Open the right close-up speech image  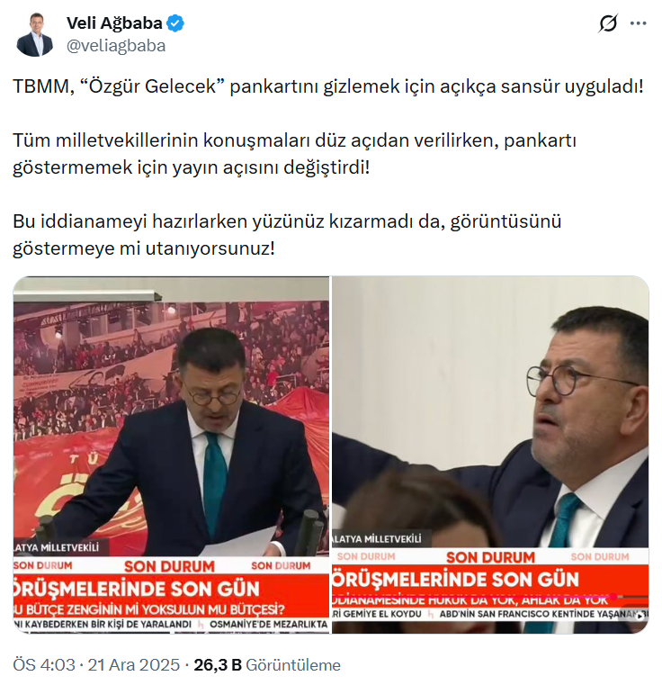pyautogui.click(x=490, y=455)
